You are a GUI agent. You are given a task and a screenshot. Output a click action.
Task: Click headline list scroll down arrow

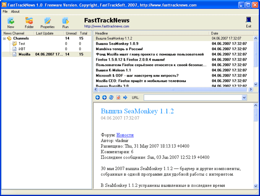(256, 84)
